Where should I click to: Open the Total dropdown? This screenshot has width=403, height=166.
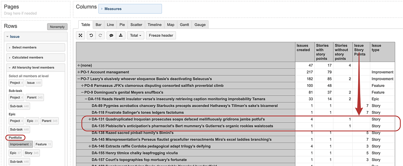click(x=136, y=35)
